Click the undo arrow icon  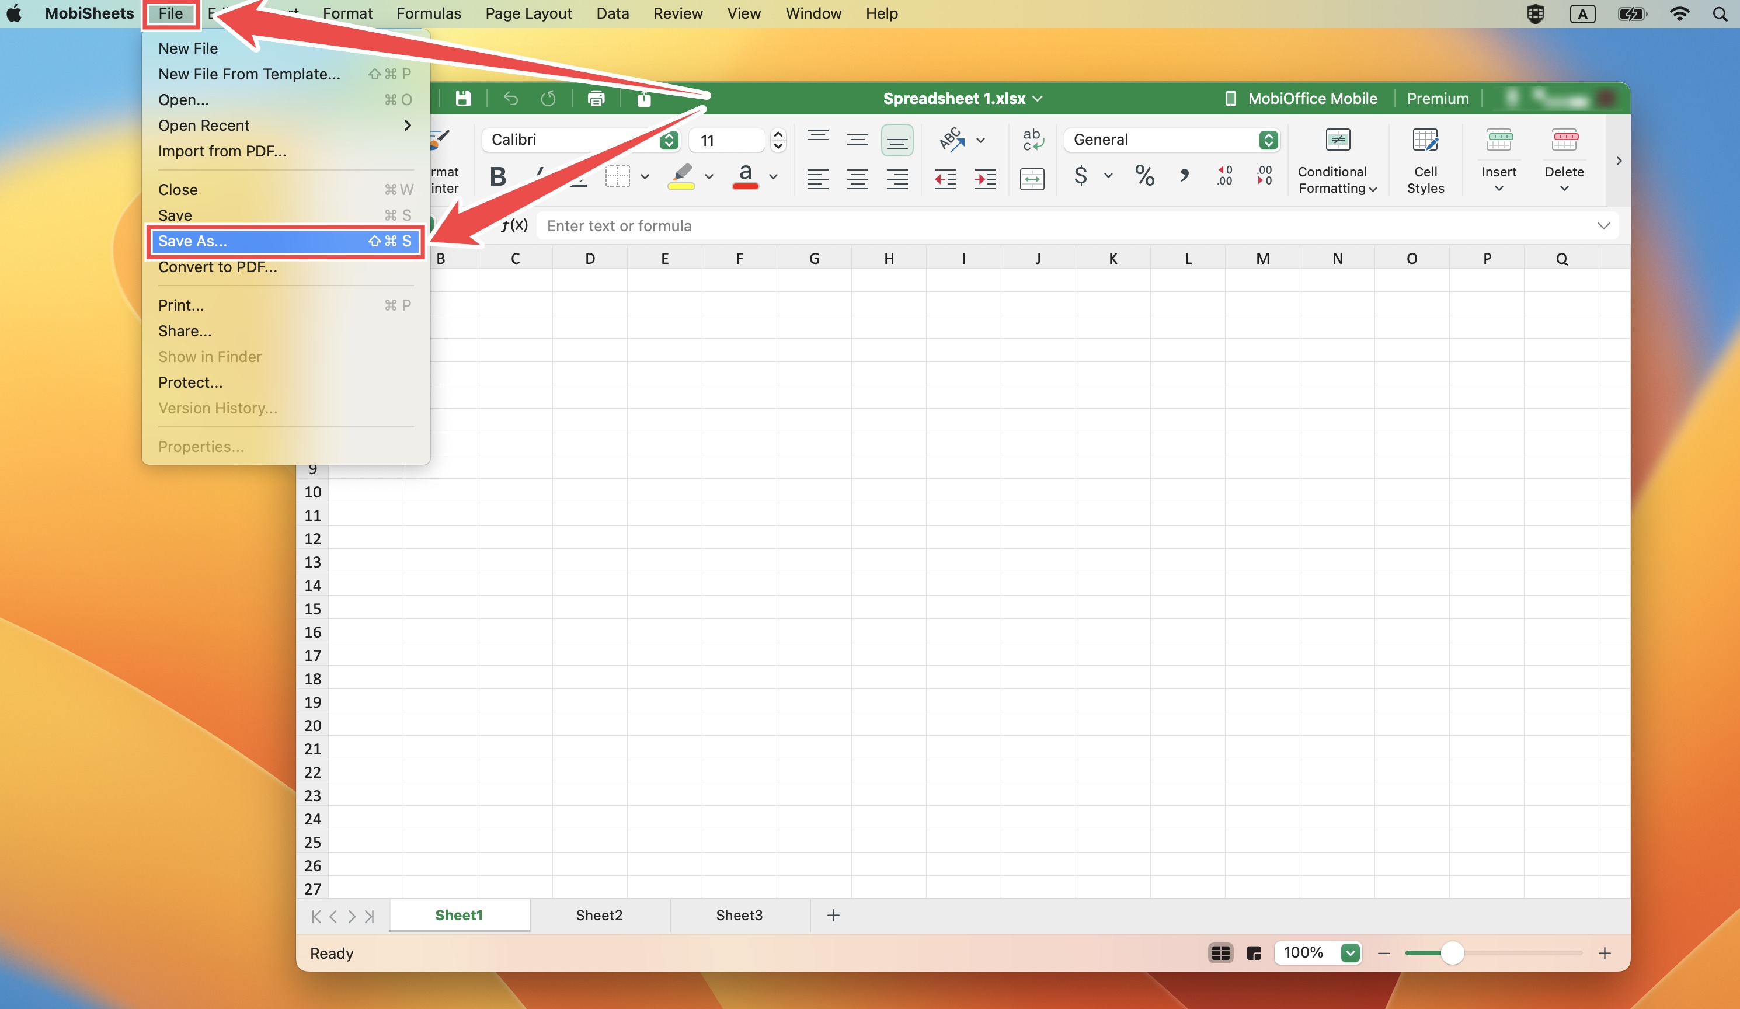pos(510,99)
